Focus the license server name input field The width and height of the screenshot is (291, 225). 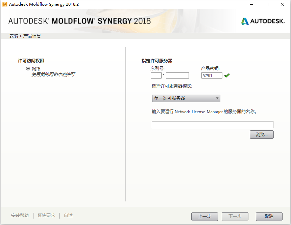213,125
